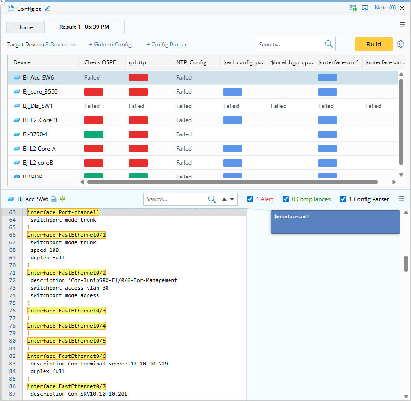The image size is (411, 401).
Task: Open the list options icon after Config Parser
Action: pyautogui.click(x=402, y=199)
